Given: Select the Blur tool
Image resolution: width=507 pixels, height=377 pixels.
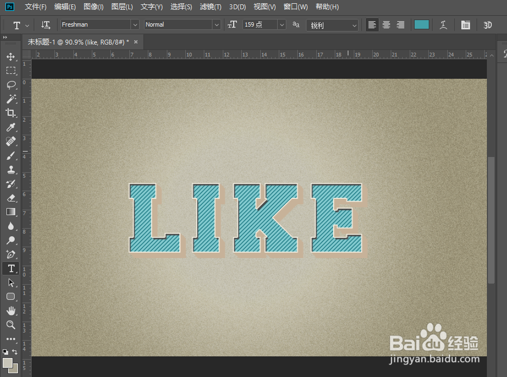Looking at the screenshot, I should click(x=11, y=226).
